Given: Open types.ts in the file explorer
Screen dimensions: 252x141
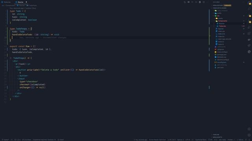Looking at the screenshot, I should 221,44.
